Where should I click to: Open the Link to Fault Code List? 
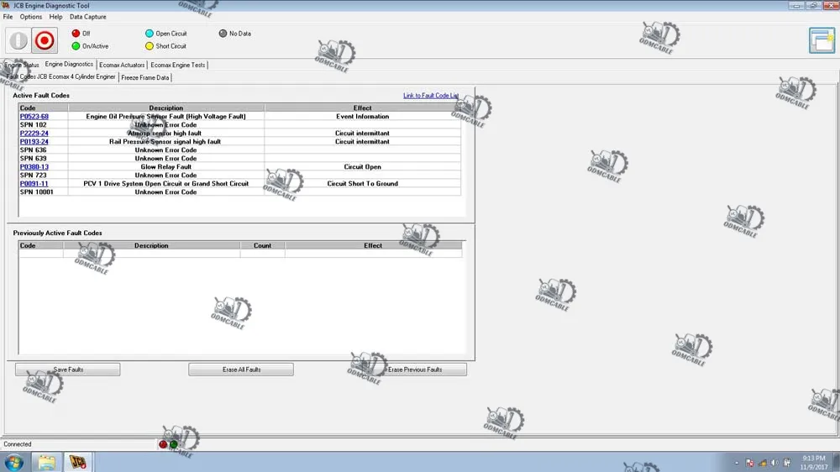click(x=431, y=96)
